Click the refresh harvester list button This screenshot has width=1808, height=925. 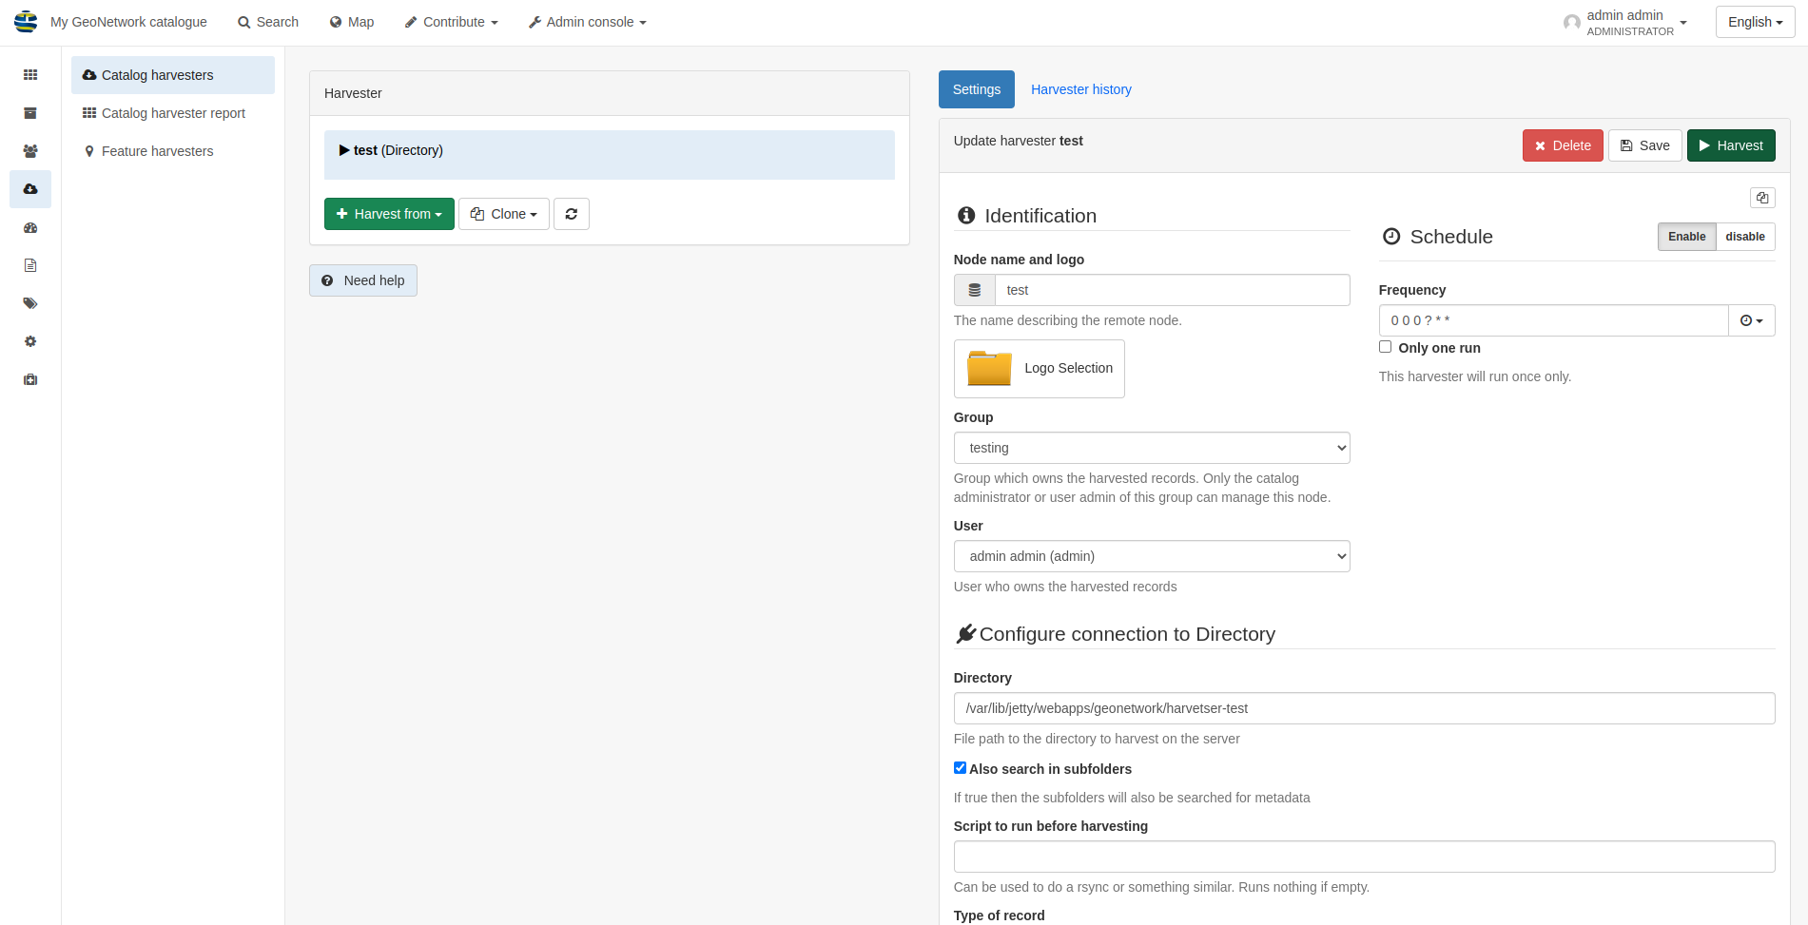coord(572,214)
